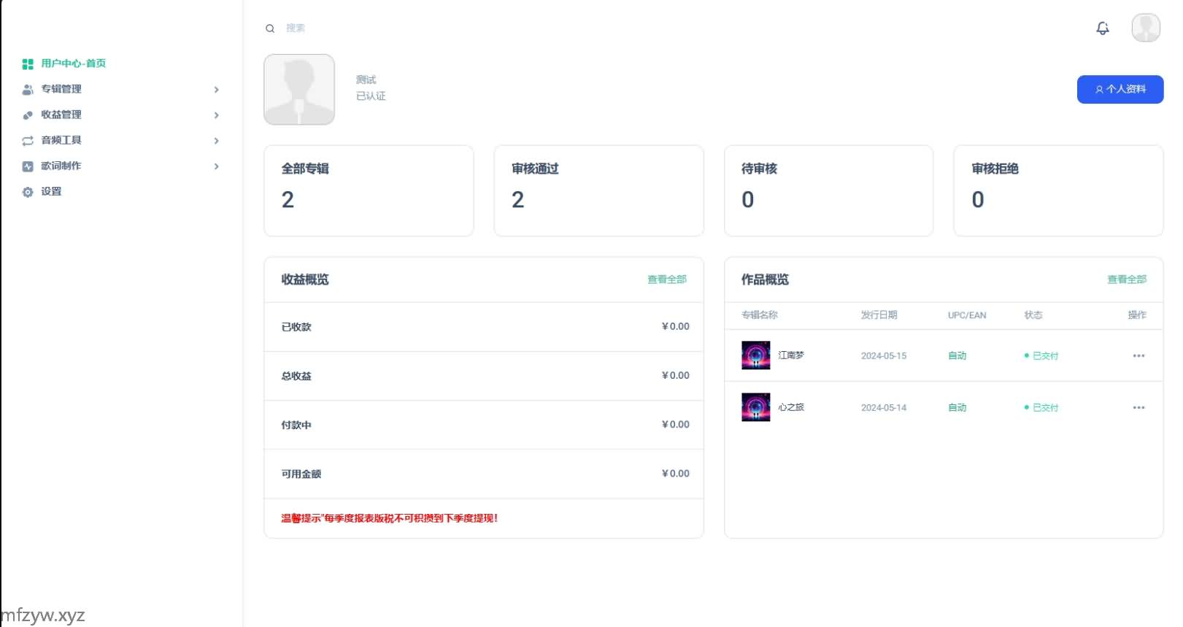Click 查看全部 in 收益概览 panel
This screenshot has height=627, width=1183.
coord(666,280)
